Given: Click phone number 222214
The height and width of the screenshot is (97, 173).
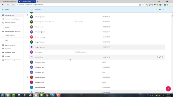Looking at the screenshot, I should tap(104, 62).
